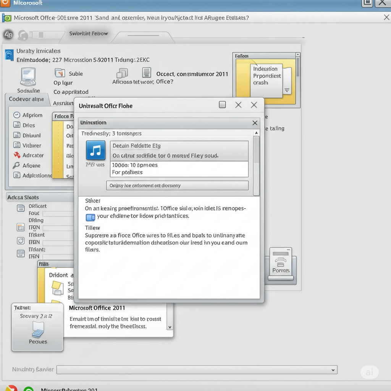Click the Op lgur link

click(x=63, y=83)
